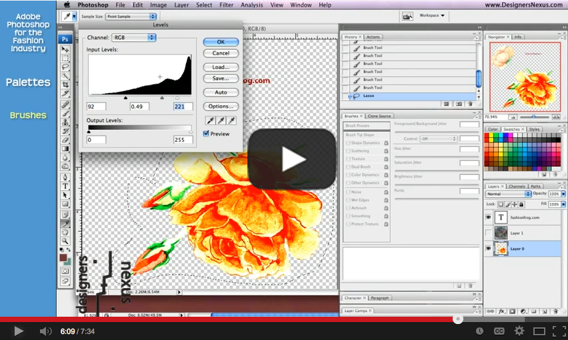Pick the white point eyedropper in Levels
Screen dimensions: 568x340
[231, 120]
